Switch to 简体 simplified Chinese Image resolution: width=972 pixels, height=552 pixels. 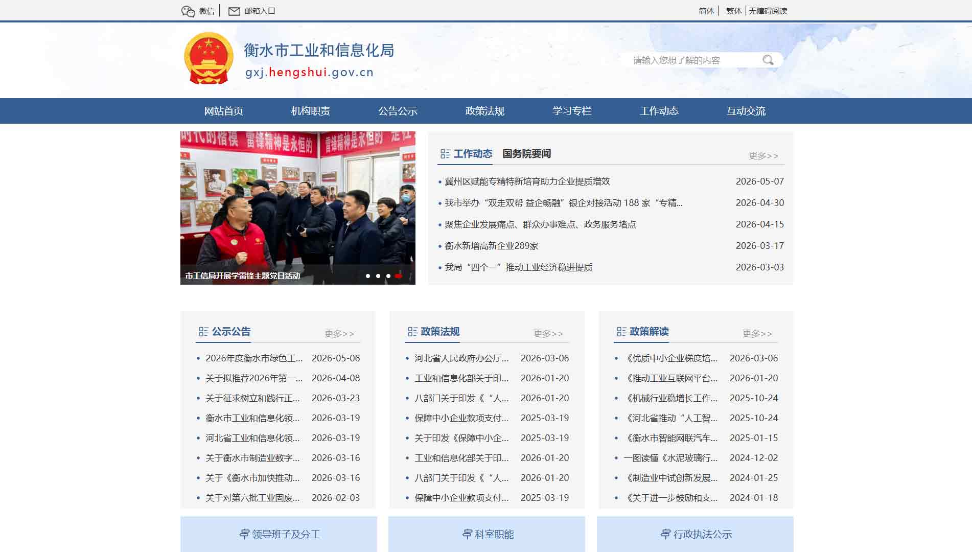coord(706,11)
